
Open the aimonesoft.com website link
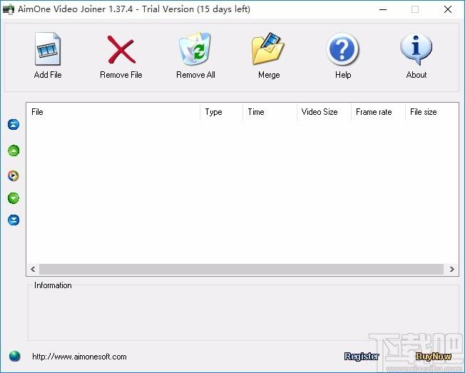click(x=79, y=357)
